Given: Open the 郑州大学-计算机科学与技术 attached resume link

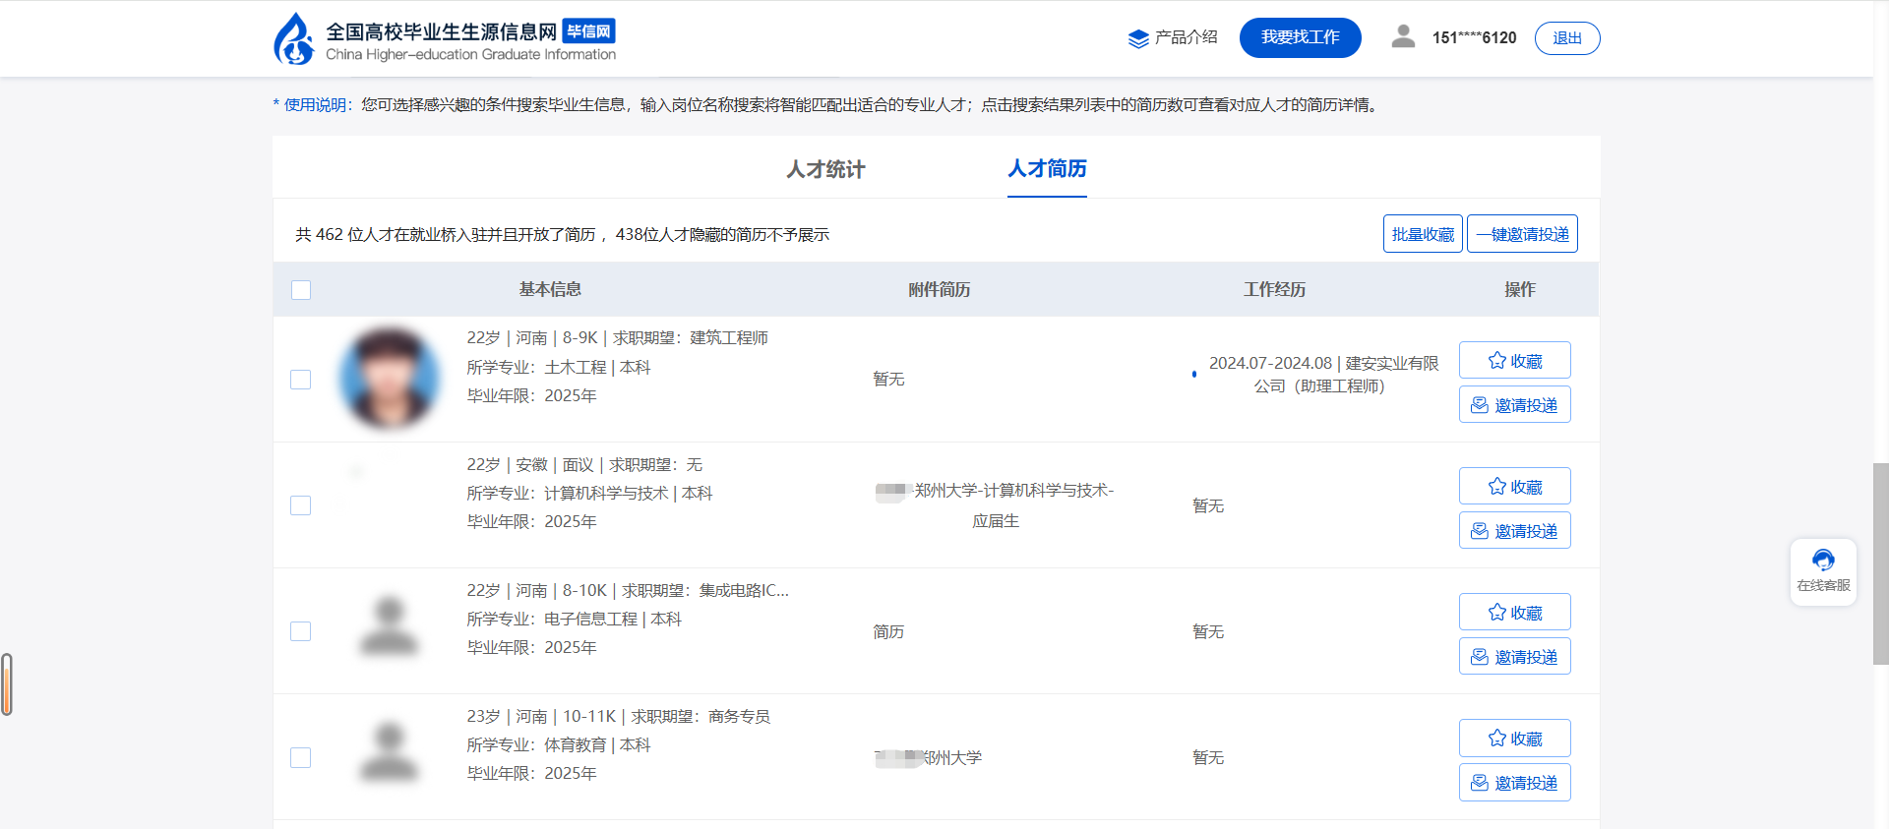Looking at the screenshot, I should pos(1012,491).
